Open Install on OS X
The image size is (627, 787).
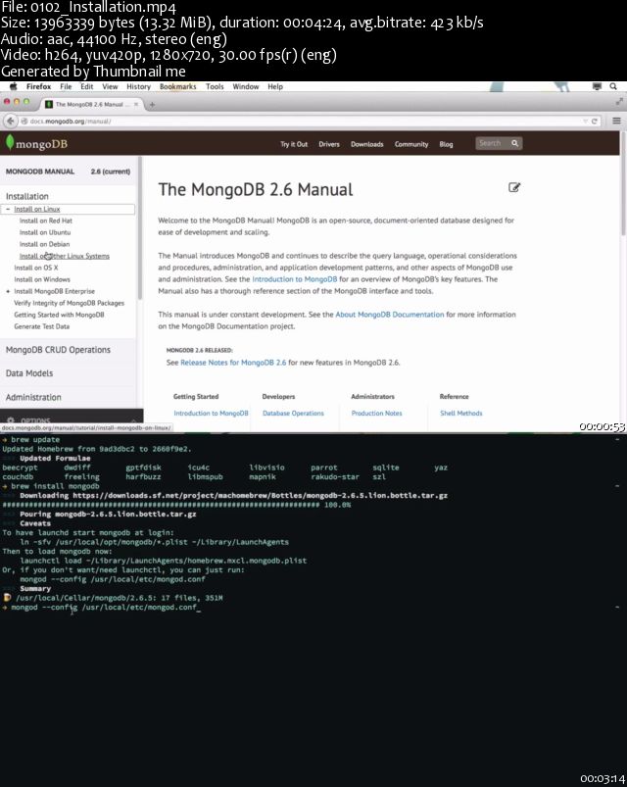[x=35, y=268]
